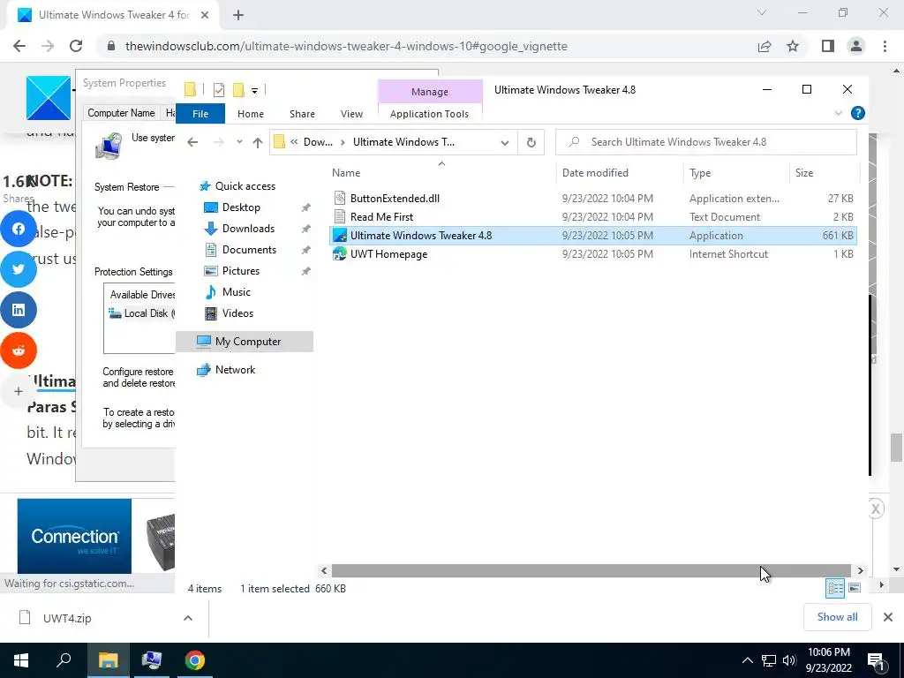Click horizontal scrollbar left arrow

(x=324, y=570)
